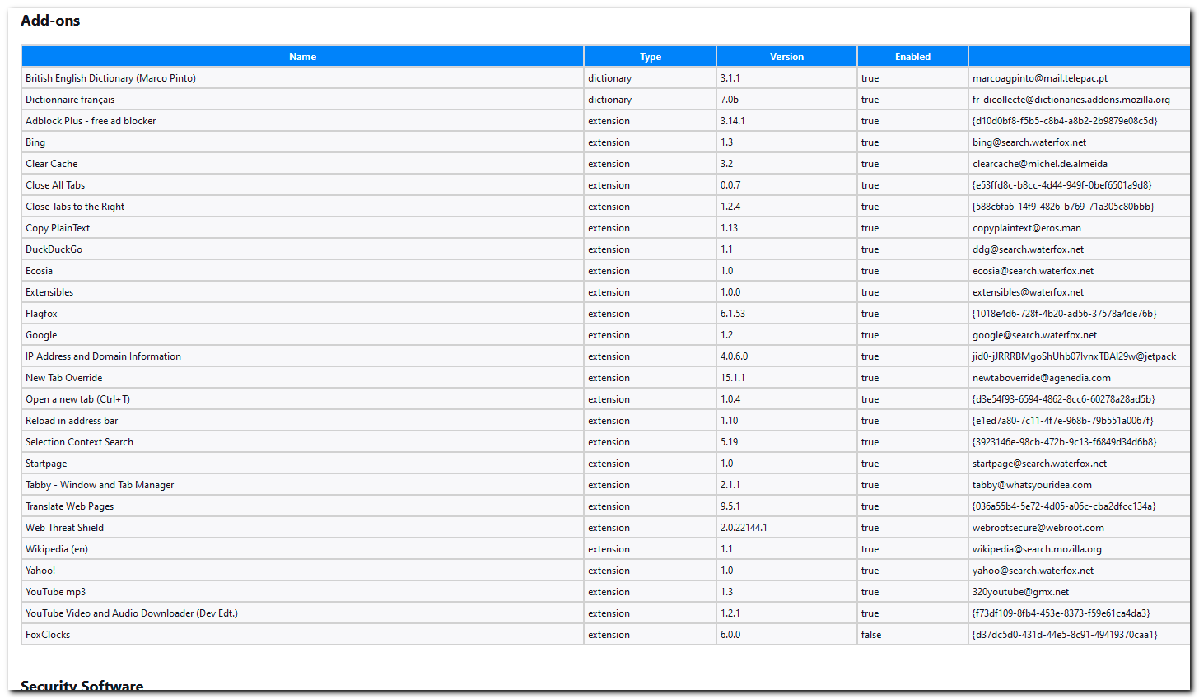Select ID google@search.waterfox.net
This screenshot has width=1199, height=699.
coord(1035,335)
